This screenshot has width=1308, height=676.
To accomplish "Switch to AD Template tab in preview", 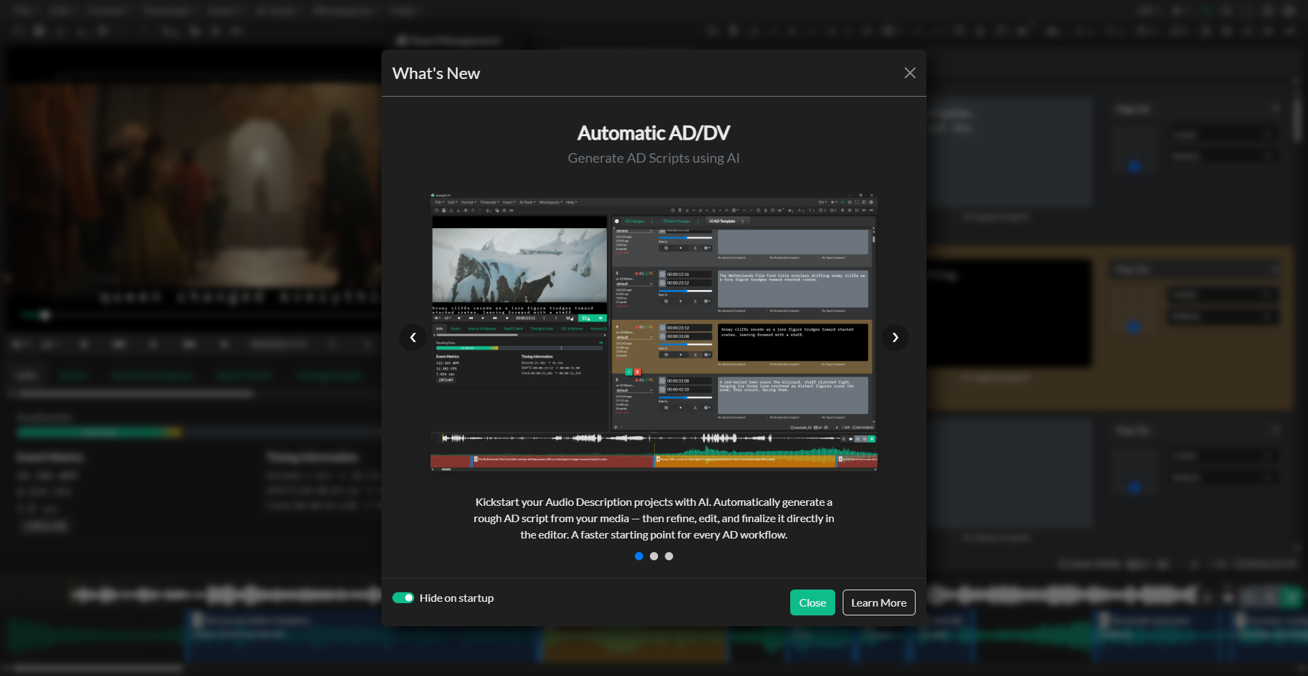I will (x=723, y=221).
